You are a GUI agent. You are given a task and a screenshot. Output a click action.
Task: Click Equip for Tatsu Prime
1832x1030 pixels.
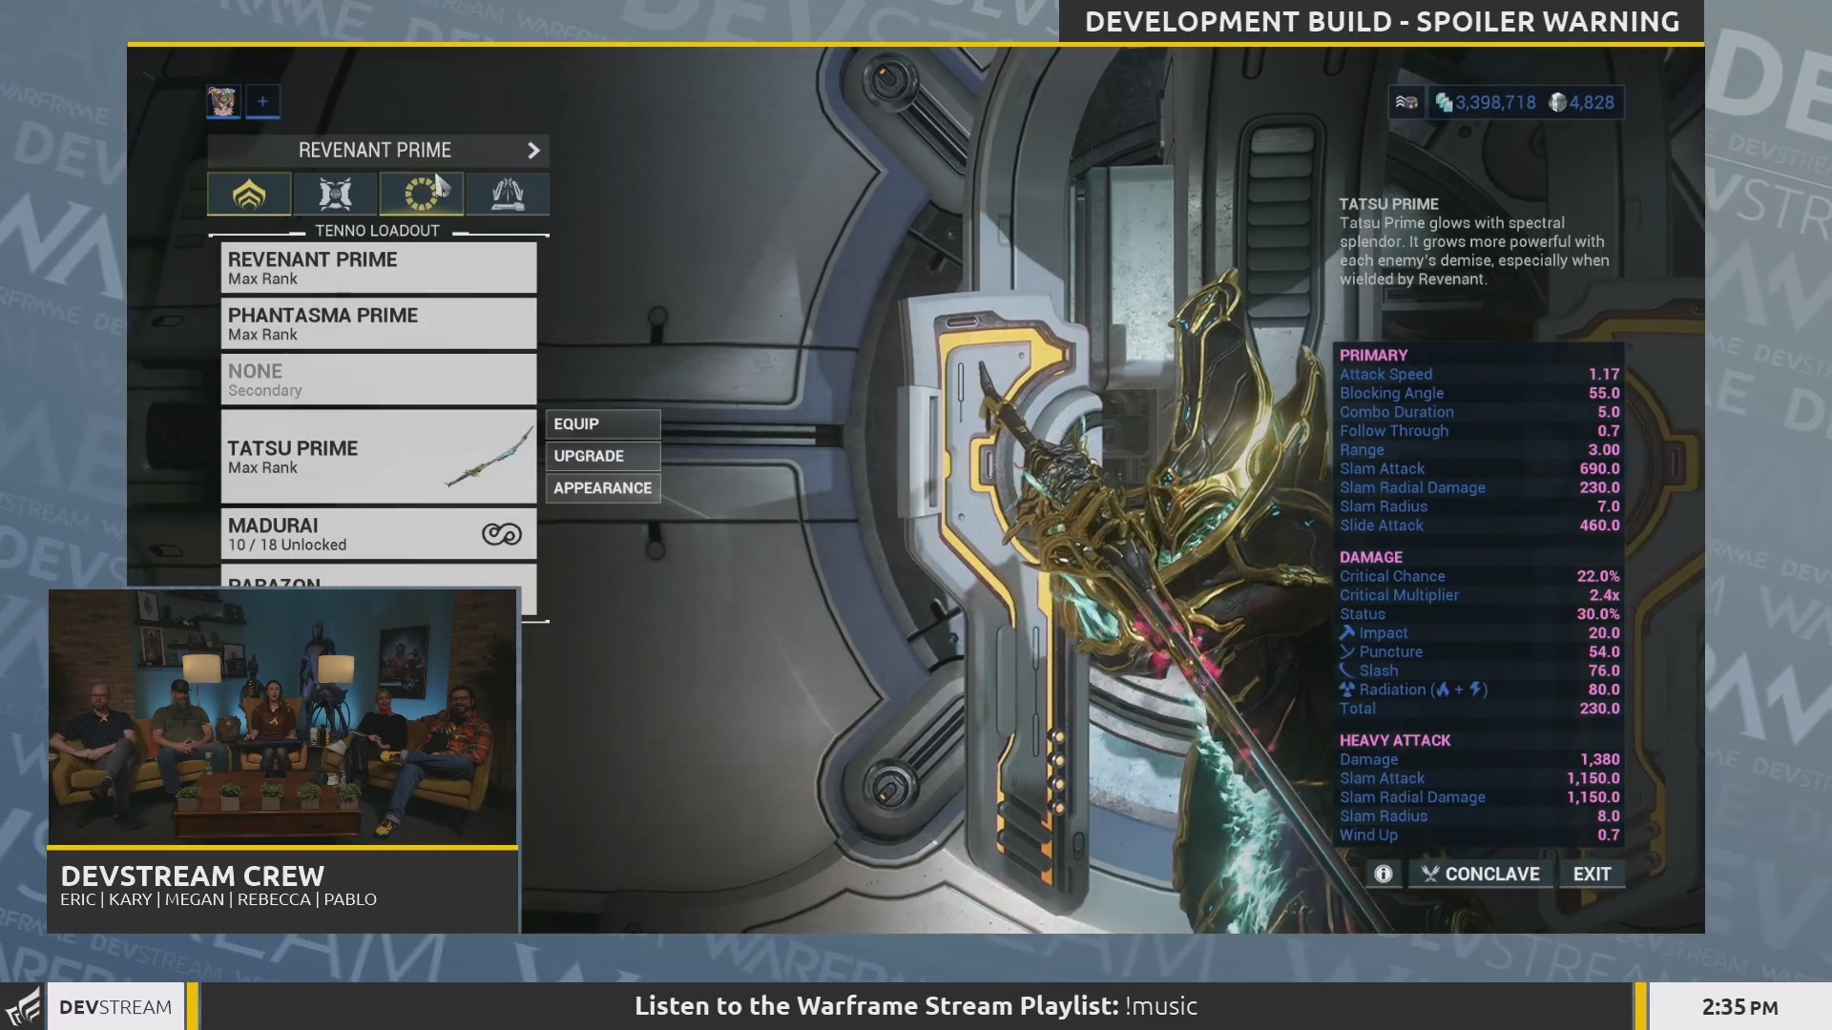(x=603, y=423)
